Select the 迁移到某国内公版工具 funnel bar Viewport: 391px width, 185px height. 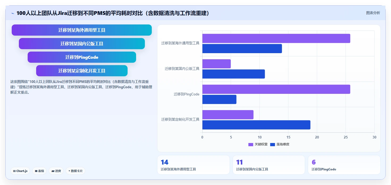coord(82,44)
